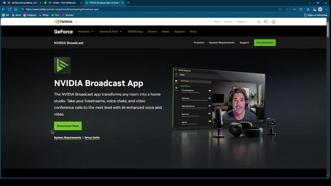Open the green equalizer extension icon
The image size is (331, 186).
pyautogui.click(x=295, y=9)
